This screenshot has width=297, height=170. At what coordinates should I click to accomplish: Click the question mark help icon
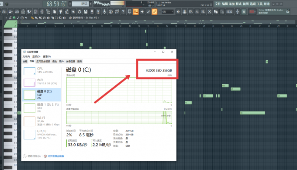(x=123, y=12)
